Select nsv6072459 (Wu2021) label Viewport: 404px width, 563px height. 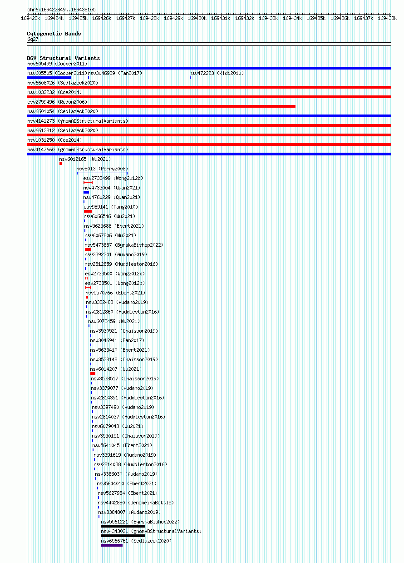click(x=114, y=321)
